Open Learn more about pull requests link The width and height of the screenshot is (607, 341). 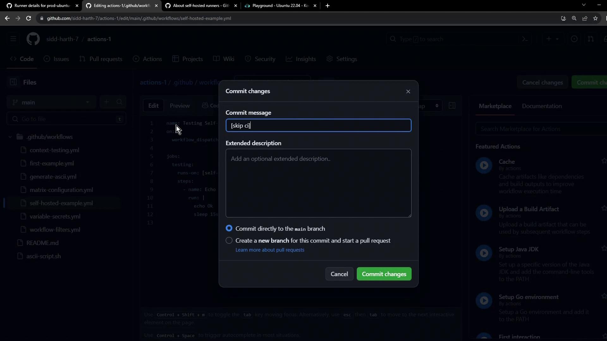pos(270,250)
